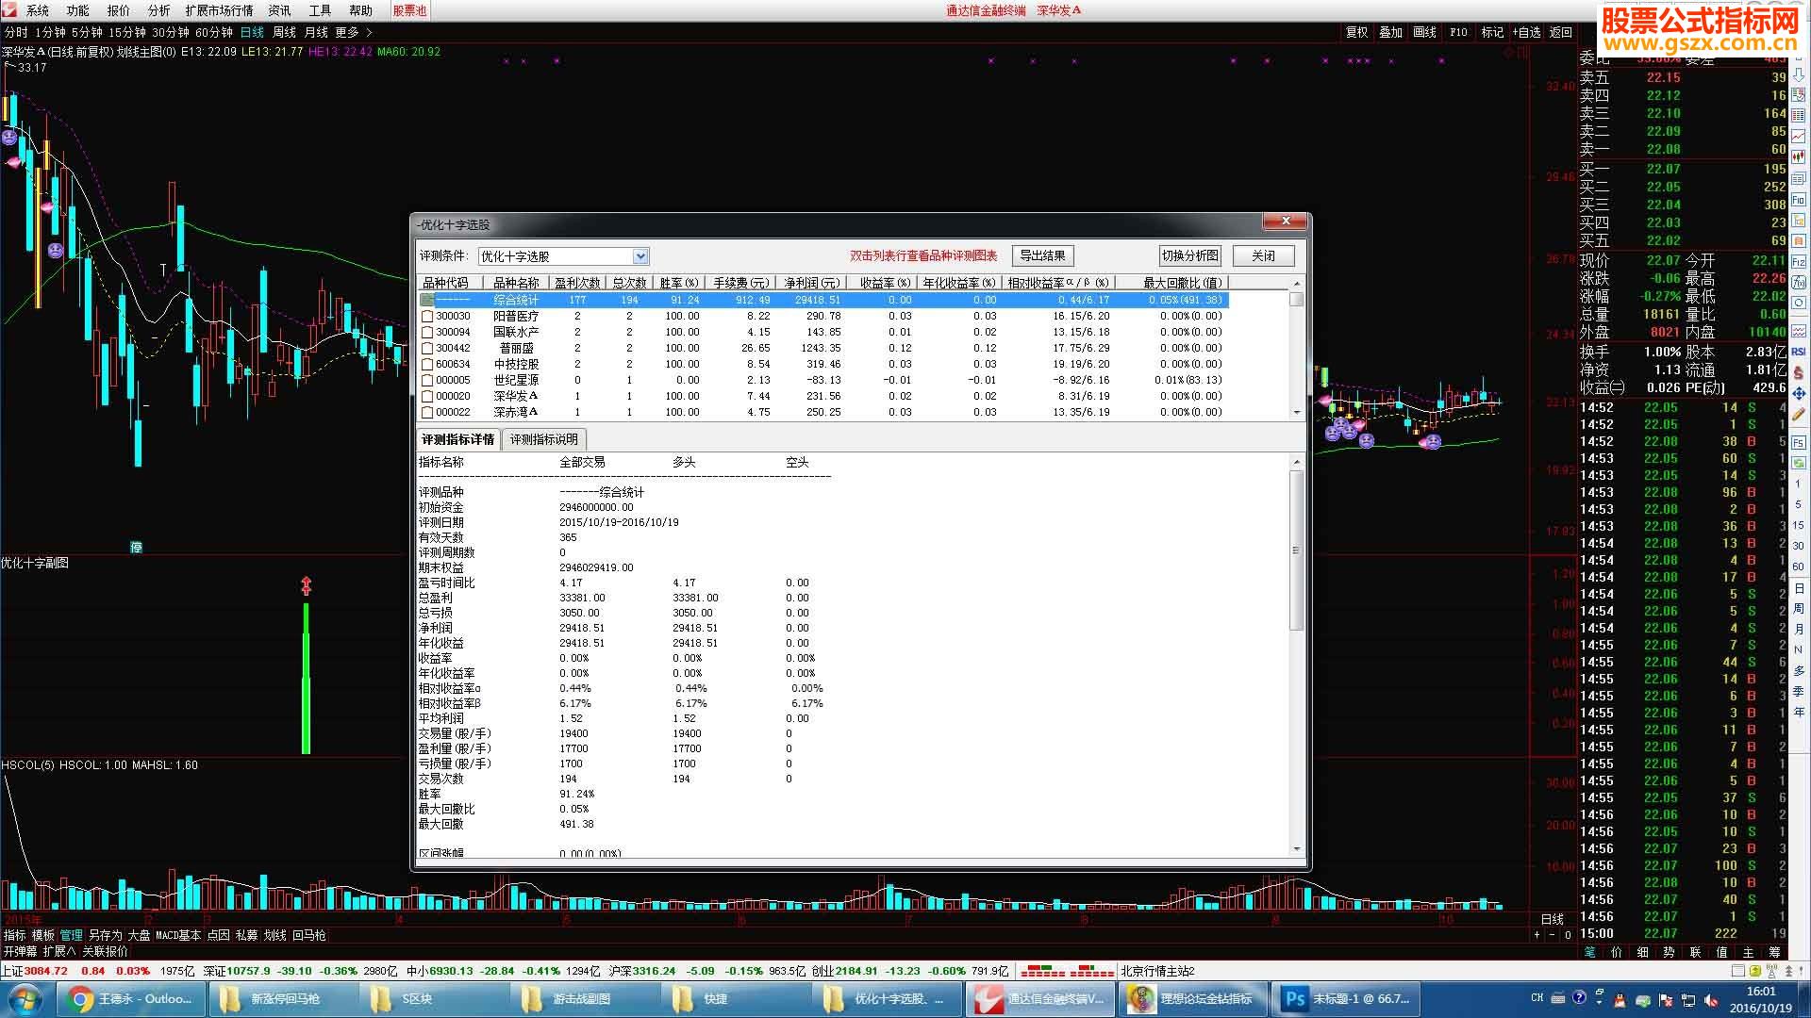Select the 60分钟 period tab
This screenshot has height=1018, width=1811.
coord(214,32)
